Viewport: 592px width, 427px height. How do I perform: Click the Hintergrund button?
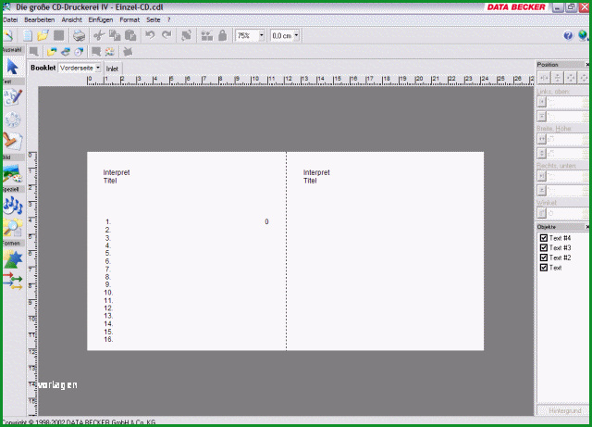(565, 410)
